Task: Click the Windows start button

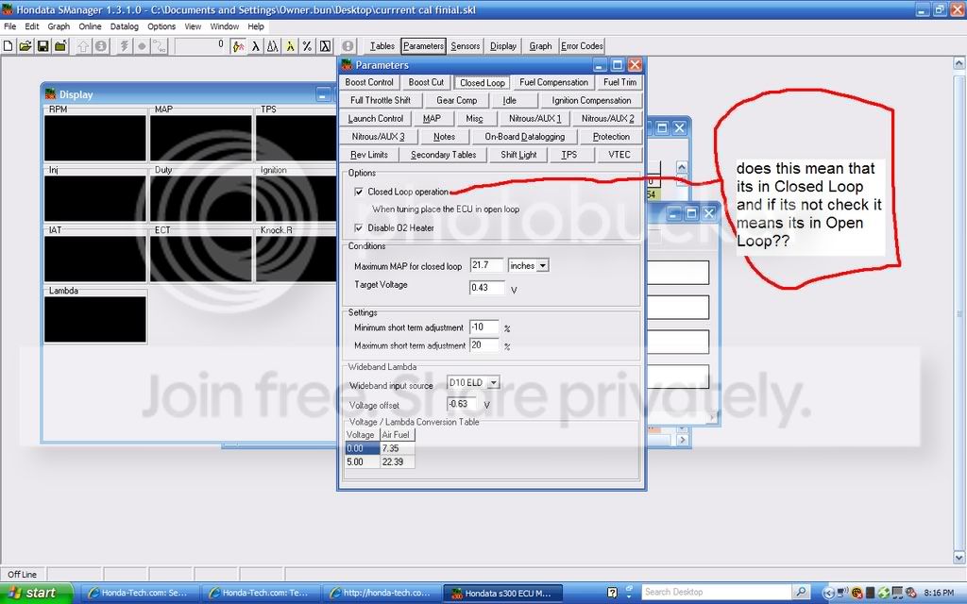Action: (32, 593)
